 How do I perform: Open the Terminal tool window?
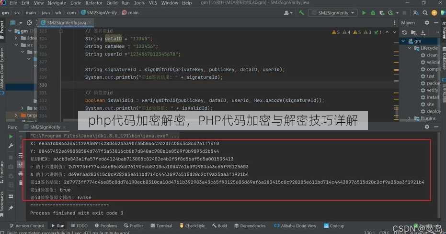(161, 226)
